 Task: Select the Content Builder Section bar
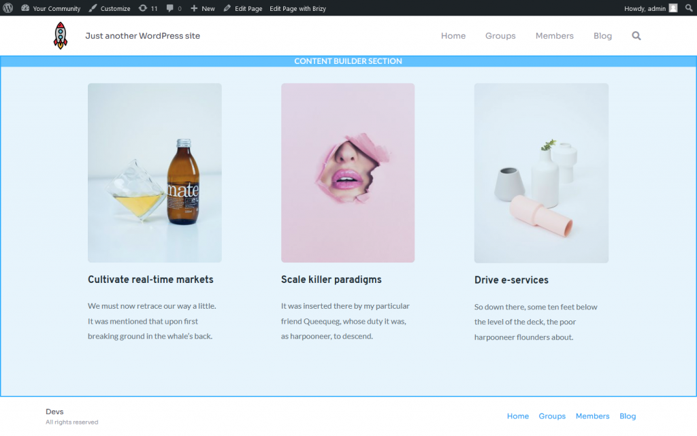(348, 61)
